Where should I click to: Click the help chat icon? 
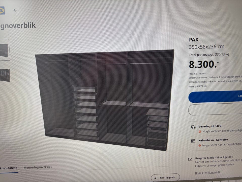pos(190,159)
